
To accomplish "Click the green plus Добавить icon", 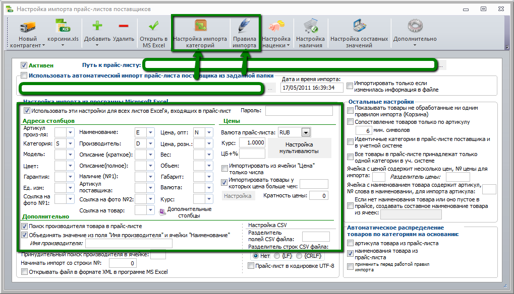I will pos(97,26).
